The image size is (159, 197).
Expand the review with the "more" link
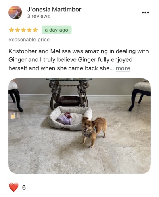123,68
